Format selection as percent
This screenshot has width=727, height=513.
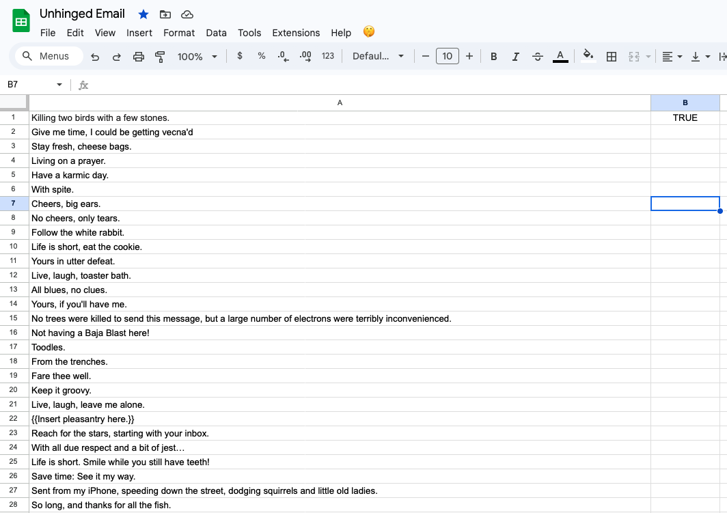pos(261,56)
